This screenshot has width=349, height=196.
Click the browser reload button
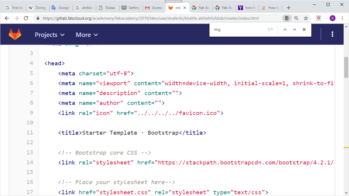coord(26,18)
